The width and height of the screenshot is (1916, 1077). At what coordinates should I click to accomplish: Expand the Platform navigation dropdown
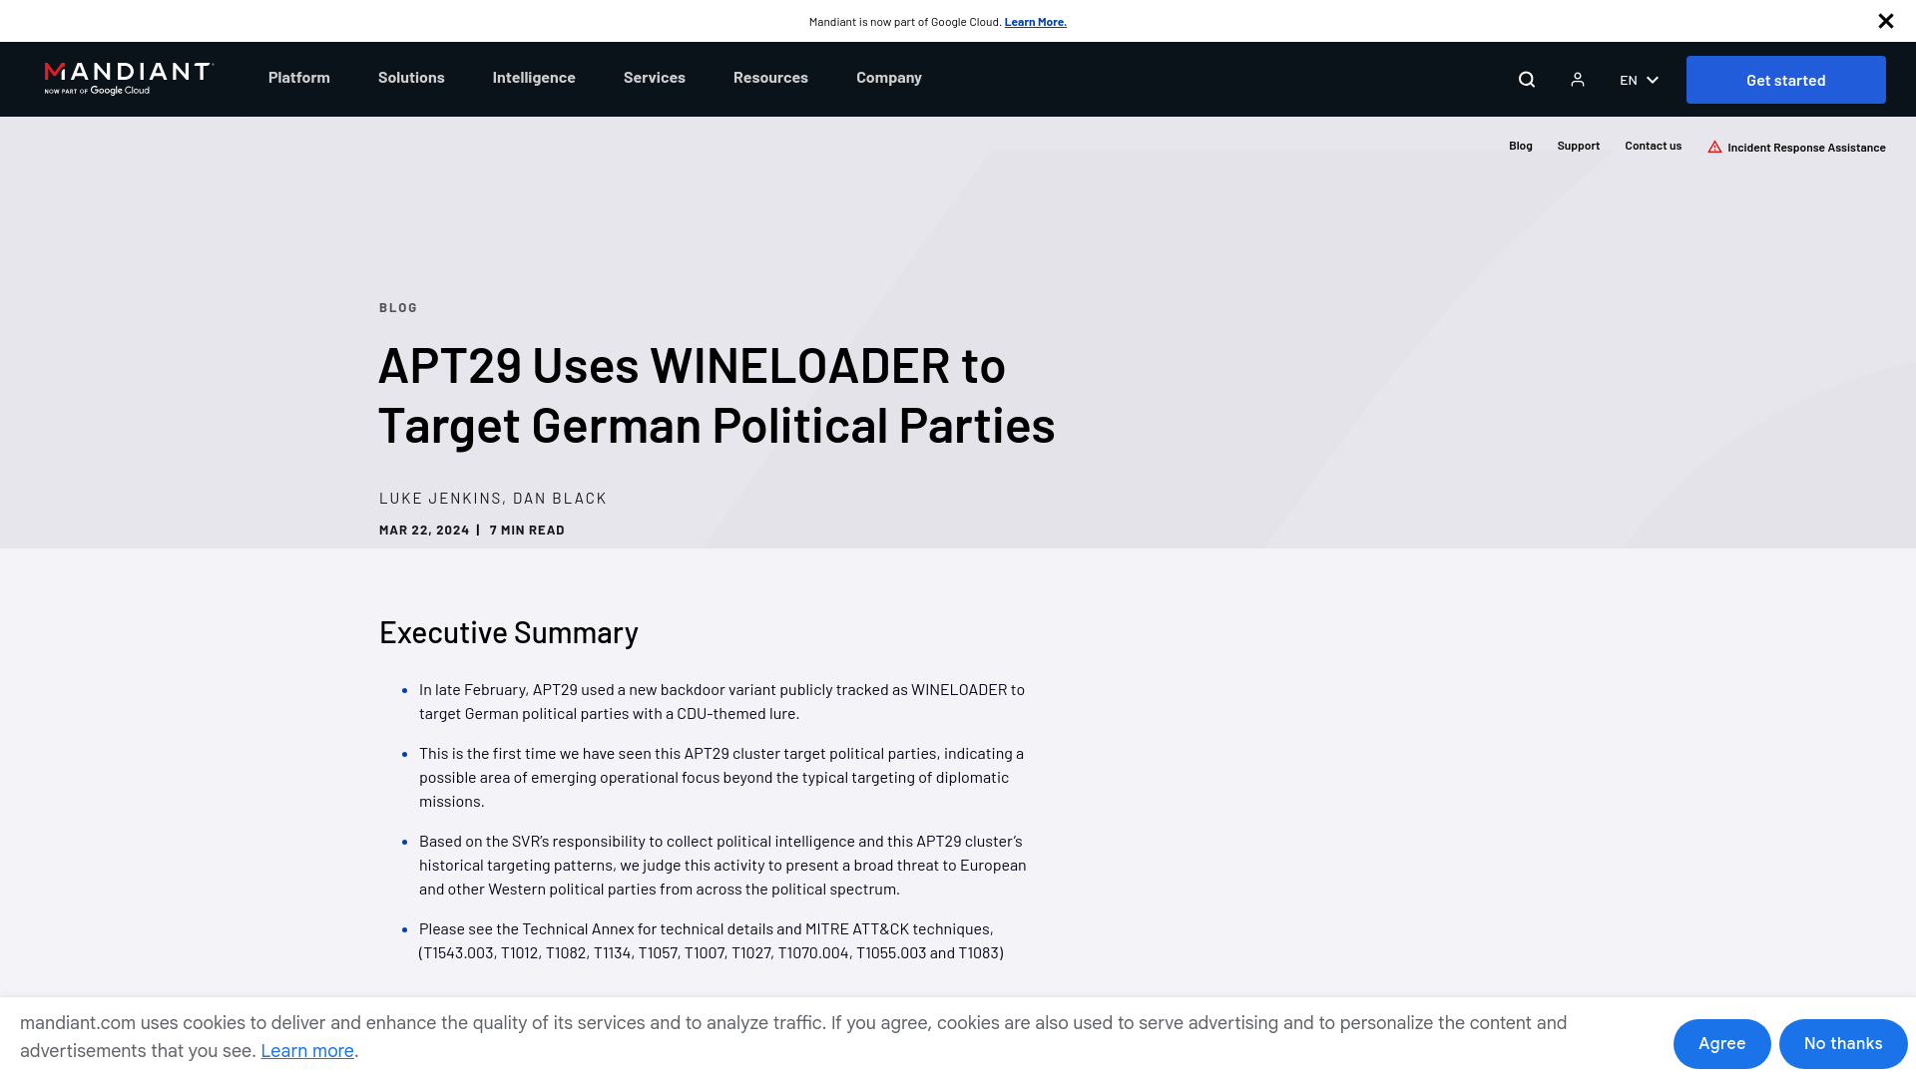point(298,79)
